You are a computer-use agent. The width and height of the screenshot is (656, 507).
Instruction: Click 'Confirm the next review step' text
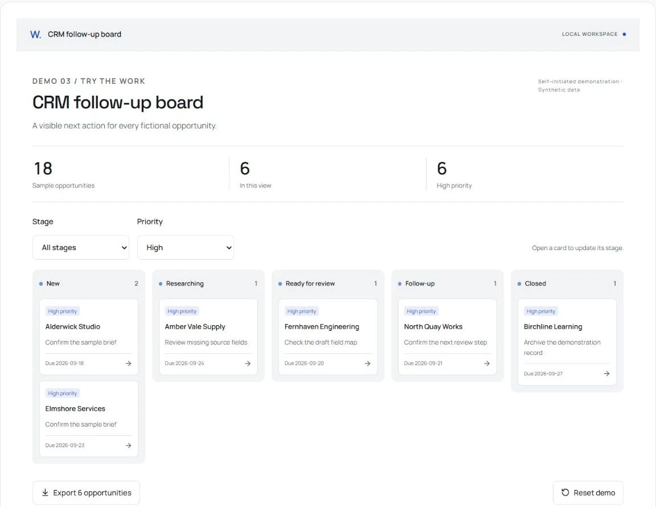point(445,342)
